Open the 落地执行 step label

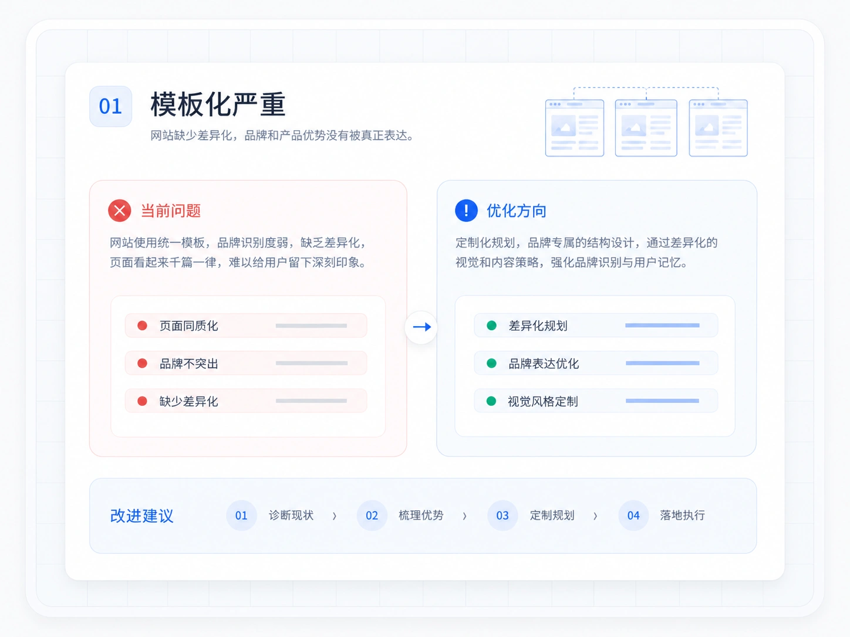coord(682,516)
